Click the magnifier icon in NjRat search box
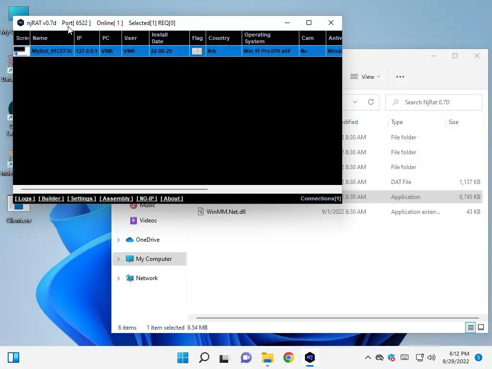 (x=395, y=102)
